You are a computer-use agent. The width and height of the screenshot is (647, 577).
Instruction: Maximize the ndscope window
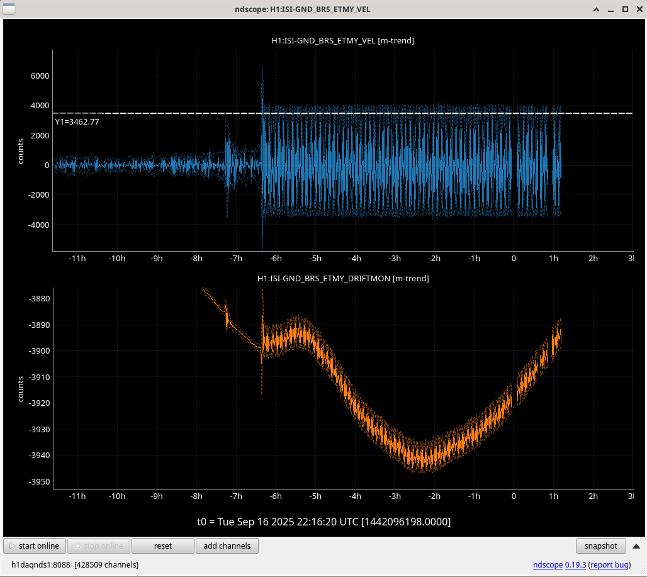(625, 9)
